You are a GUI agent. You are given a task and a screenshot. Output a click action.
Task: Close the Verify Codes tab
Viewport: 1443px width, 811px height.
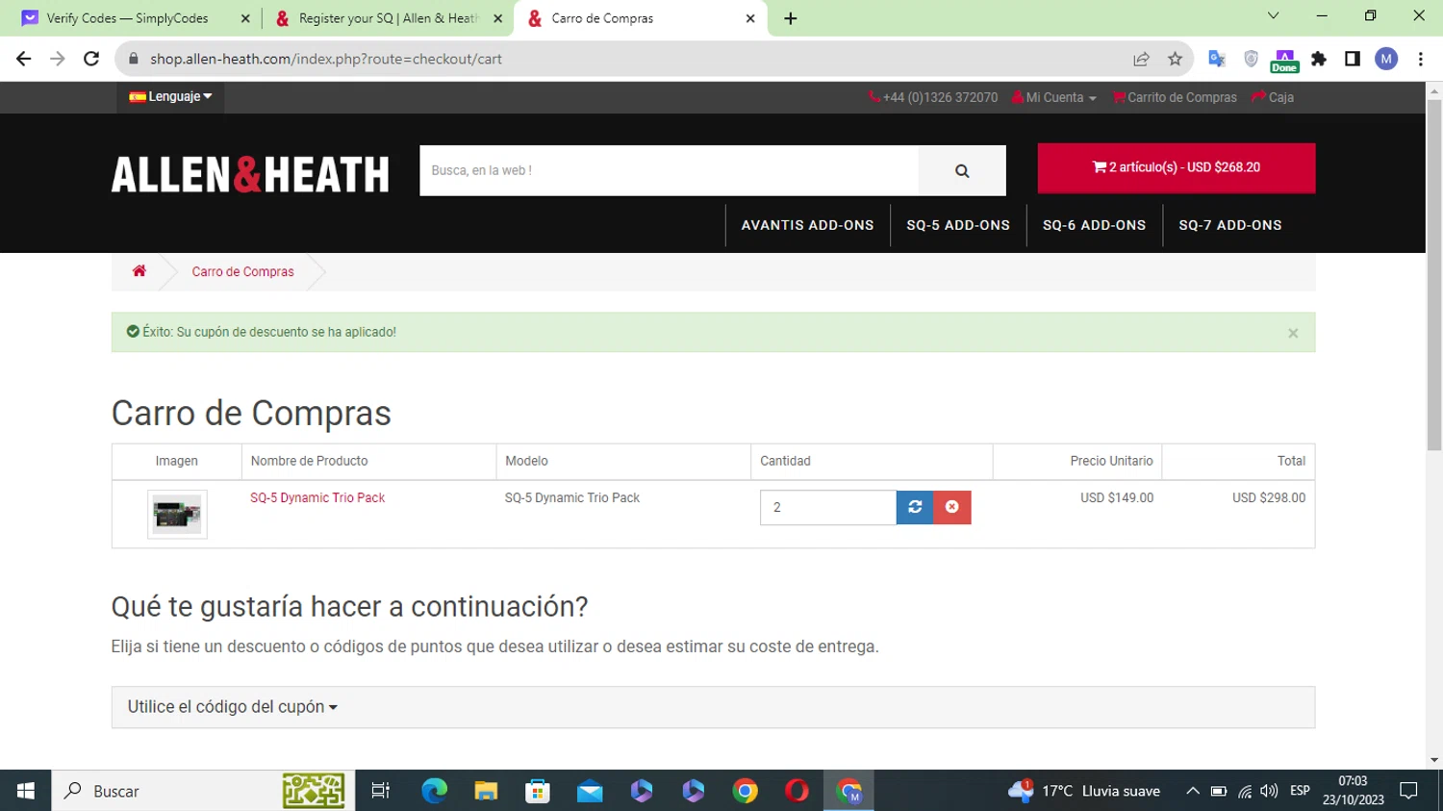click(x=245, y=18)
